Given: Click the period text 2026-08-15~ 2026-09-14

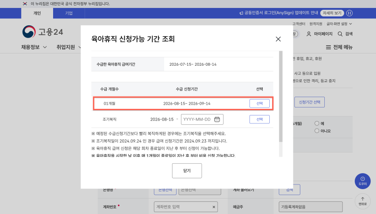Looking at the screenshot, I should coord(187,104).
